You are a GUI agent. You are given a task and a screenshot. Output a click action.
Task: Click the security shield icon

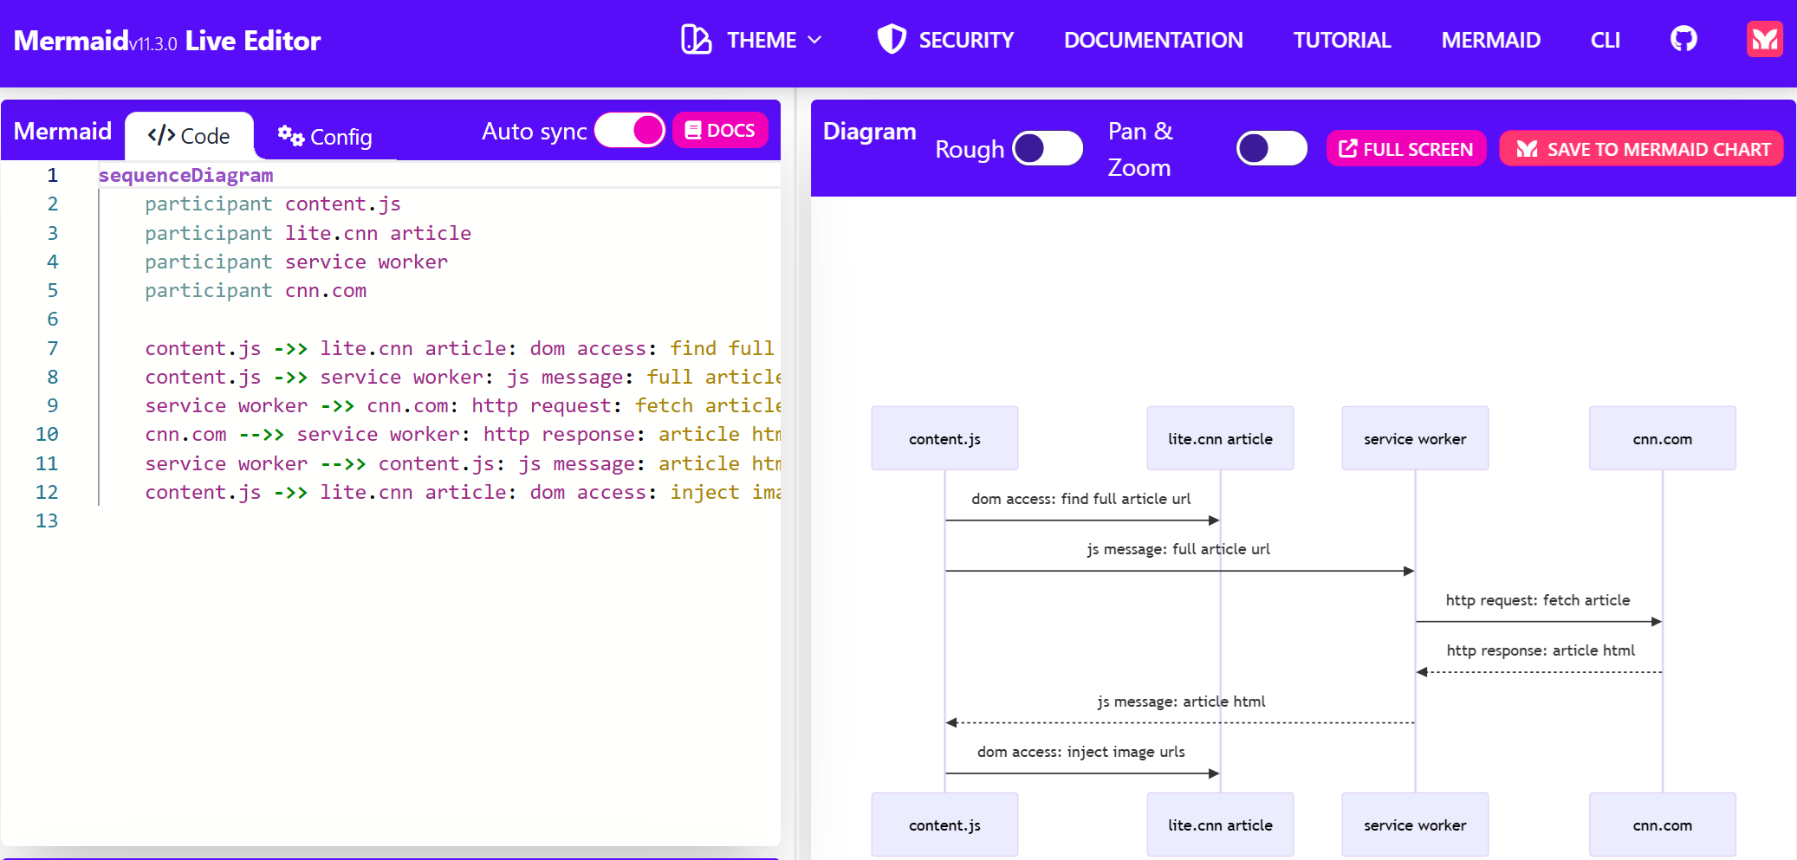892,40
